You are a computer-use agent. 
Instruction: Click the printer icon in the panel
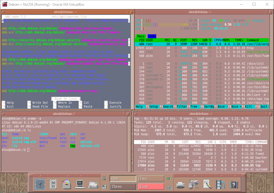(181, 185)
